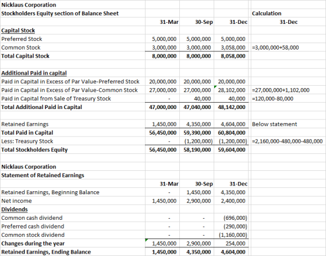Click the 47,040,000 total cell
The width and height of the screenshot is (326, 256).
point(197,107)
